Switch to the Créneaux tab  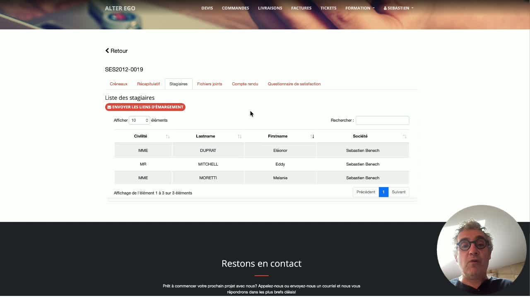click(x=118, y=84)
